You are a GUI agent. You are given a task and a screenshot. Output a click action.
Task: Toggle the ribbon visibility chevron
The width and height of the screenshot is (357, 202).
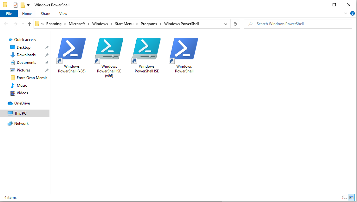[346, 13]
